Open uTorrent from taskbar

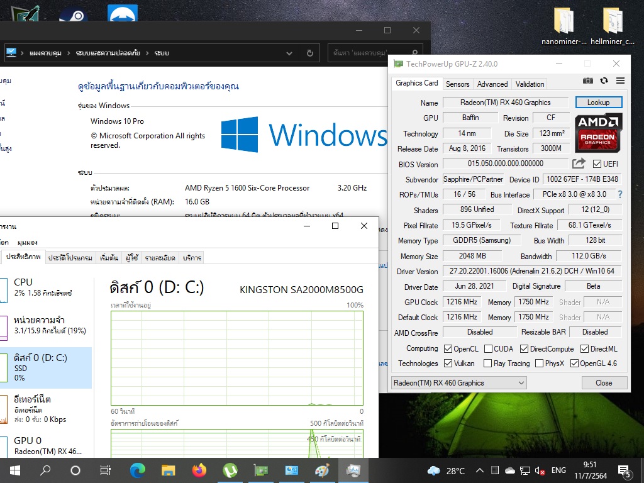click(x=230, y=470)
